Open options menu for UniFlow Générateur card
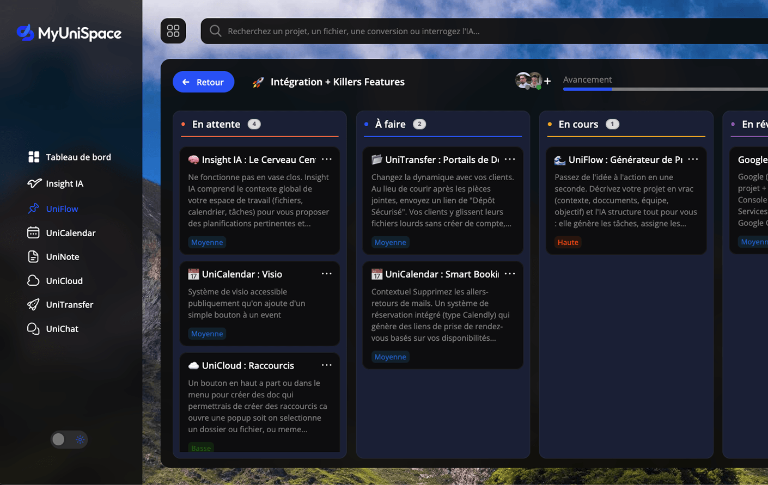The image size is (768, 485). (693, 159)
